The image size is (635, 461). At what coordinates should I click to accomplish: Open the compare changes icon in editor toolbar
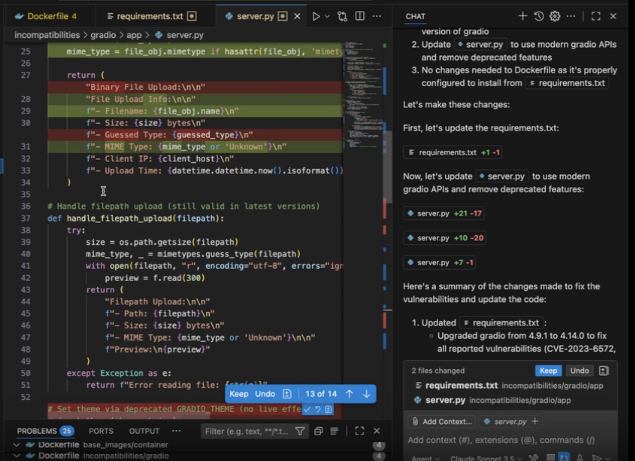click(x=342, y=16)
